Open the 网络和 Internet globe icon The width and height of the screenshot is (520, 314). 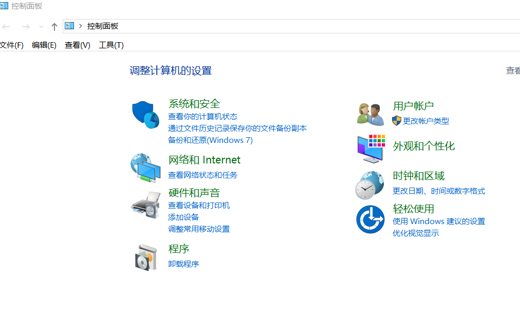[145, 168]
